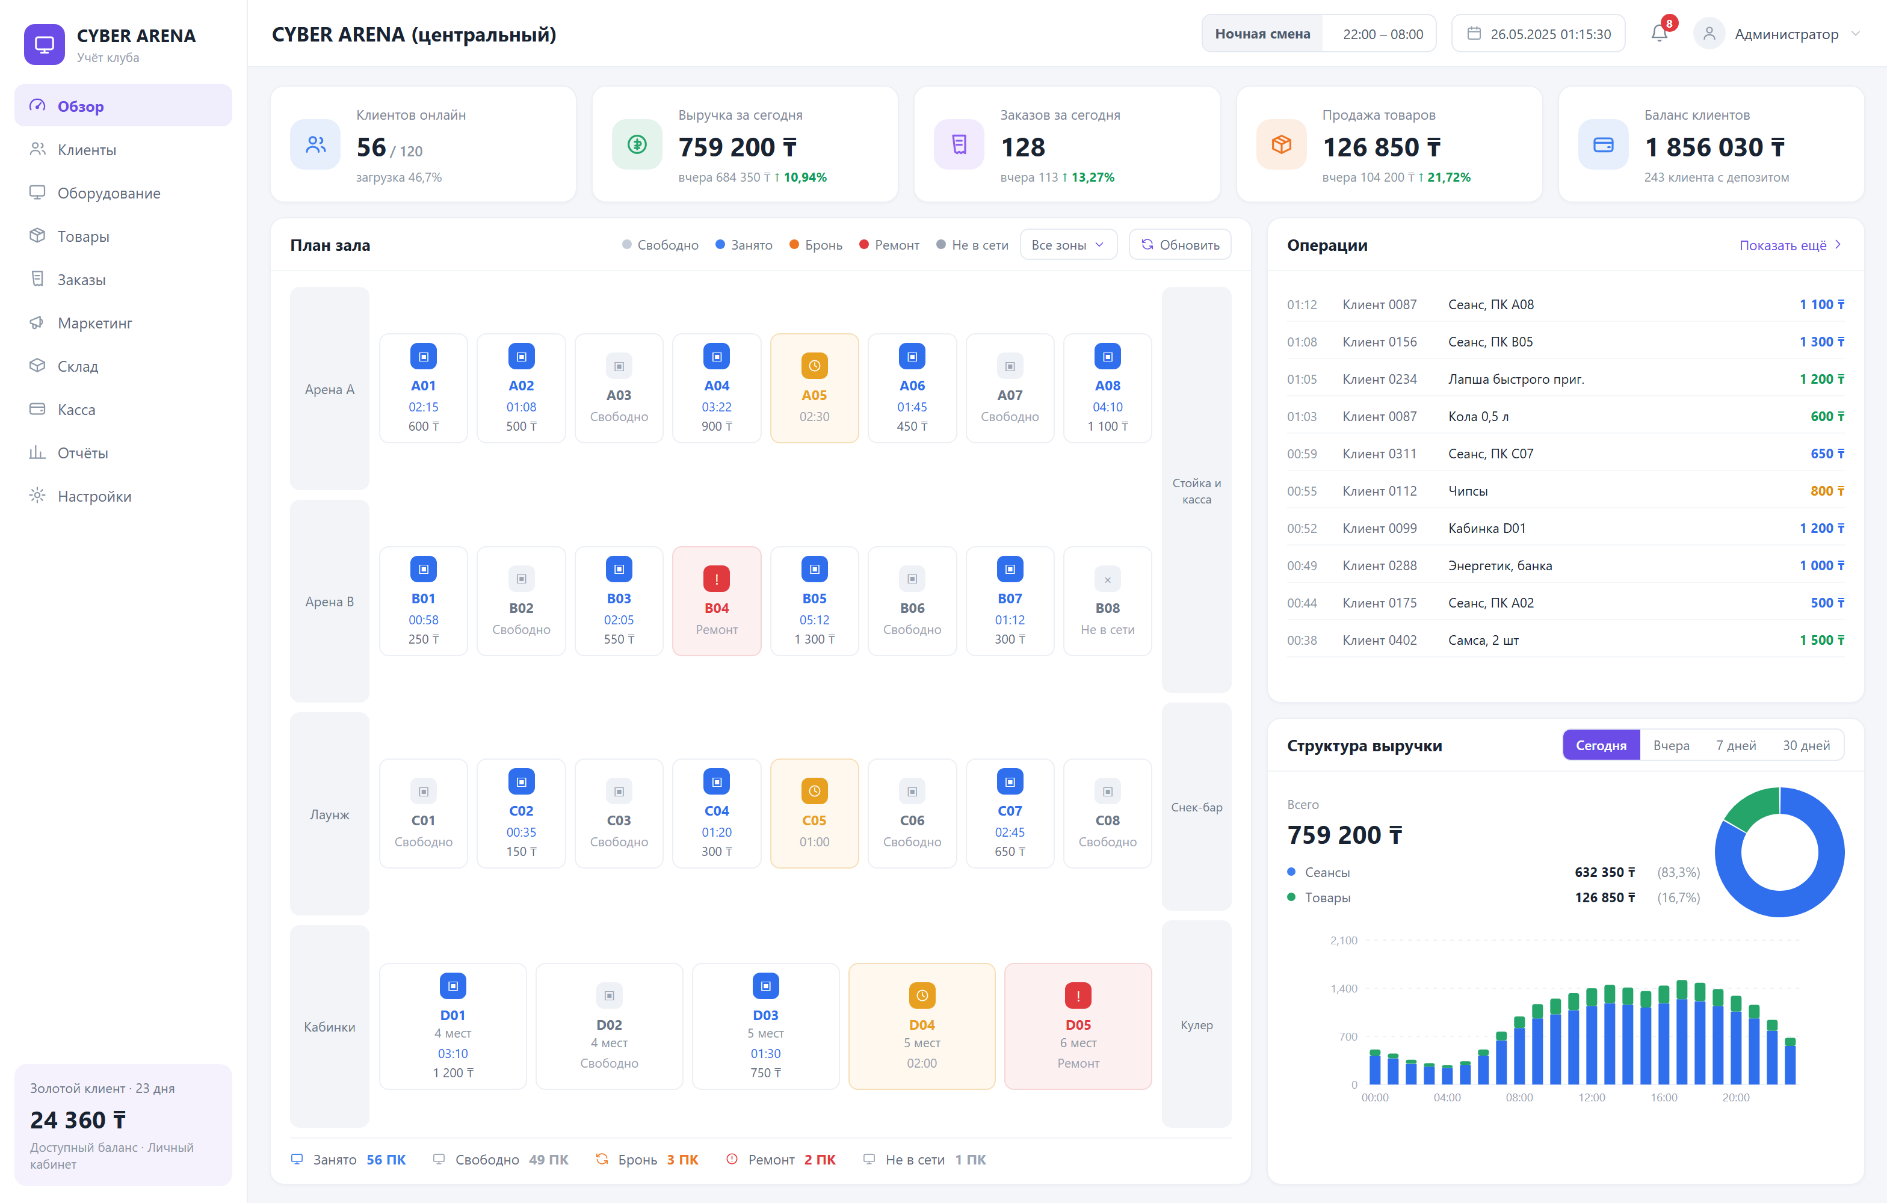This screenshot has width=1887, height=1203.
Task: Toggle the Ремонт status legend filter
Action: coord(889,245)
